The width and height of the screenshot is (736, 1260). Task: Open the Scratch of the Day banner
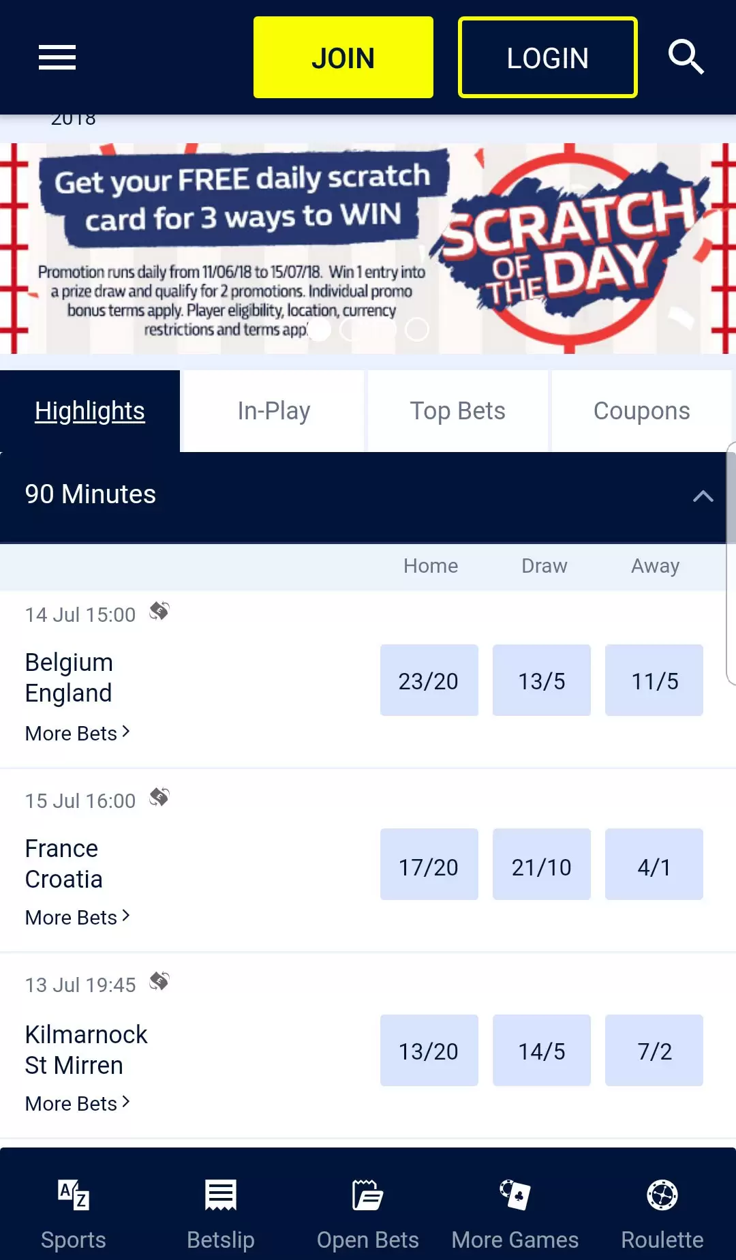(368, 248)
